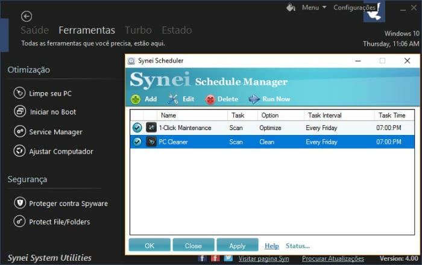The image size is (422, 265).
Task: Click Every Friday in PC Cleaner row
Action: coord(321,142)
